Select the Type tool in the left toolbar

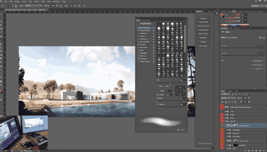point(1,70)
